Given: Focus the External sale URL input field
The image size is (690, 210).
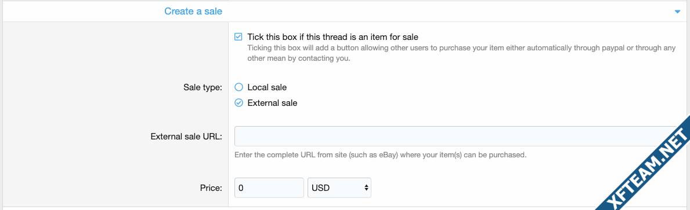Looking at the screenshot, I should coord(458,136).
